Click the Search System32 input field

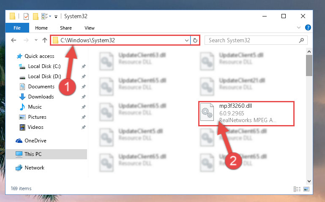253,40
